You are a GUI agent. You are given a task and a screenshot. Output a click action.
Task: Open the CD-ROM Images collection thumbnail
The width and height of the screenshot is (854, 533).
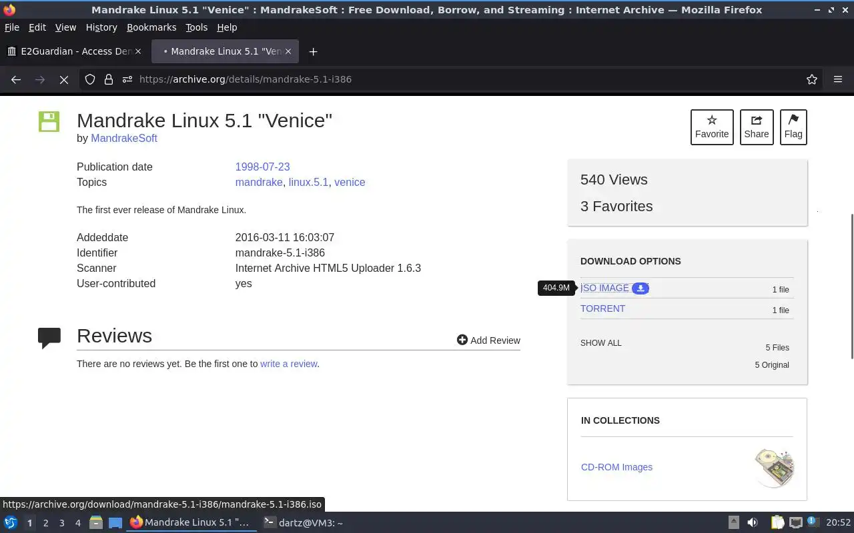coord(774,467)
